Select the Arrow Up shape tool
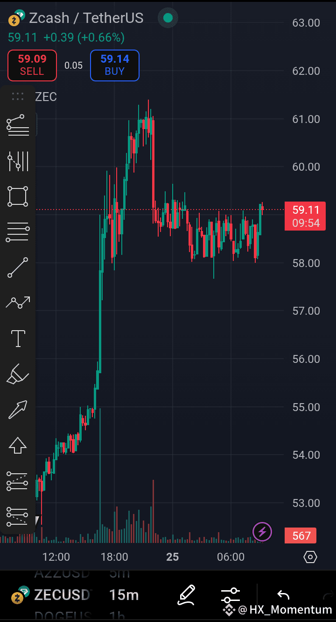Screen dimensions: 336x622 [x=18, y=445]
